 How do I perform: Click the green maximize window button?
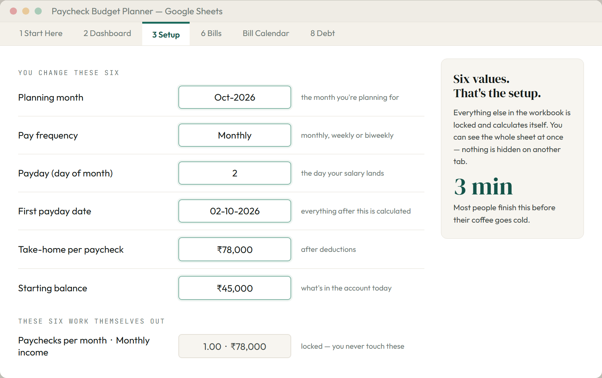coord(38,11)
